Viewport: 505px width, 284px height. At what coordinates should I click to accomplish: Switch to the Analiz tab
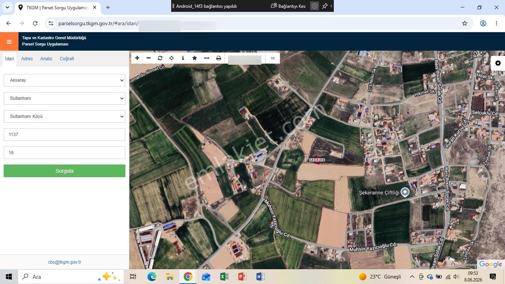[46, 59]
